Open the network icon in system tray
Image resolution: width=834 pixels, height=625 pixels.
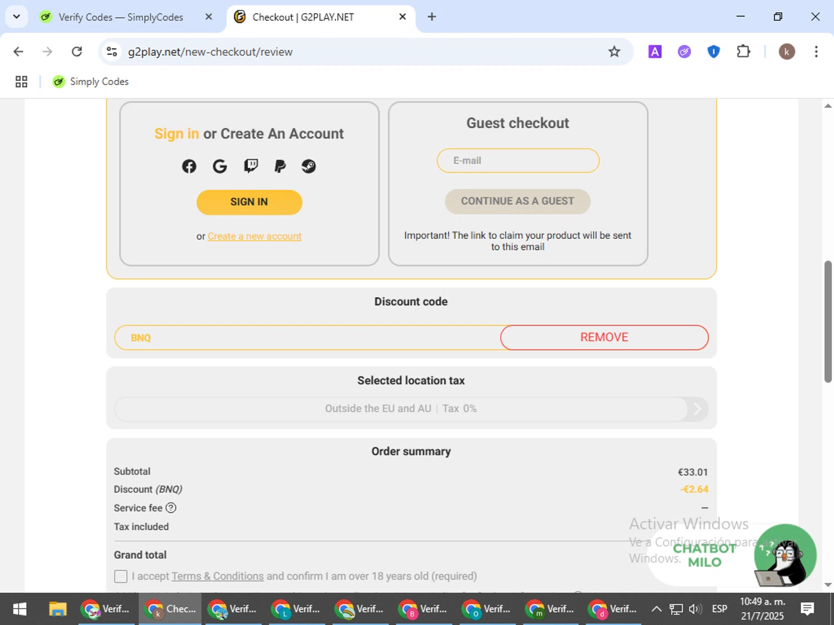click(x=676, y=609)
